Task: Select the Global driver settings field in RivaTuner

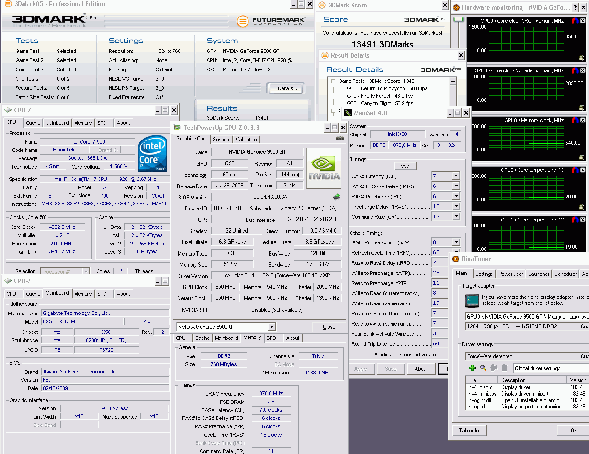Action: [551, 368]
